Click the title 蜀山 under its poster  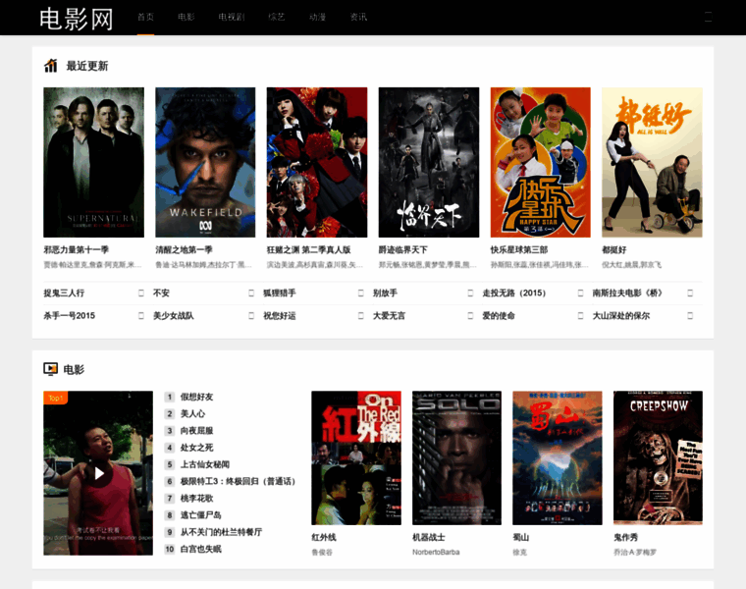pos(520,537)
